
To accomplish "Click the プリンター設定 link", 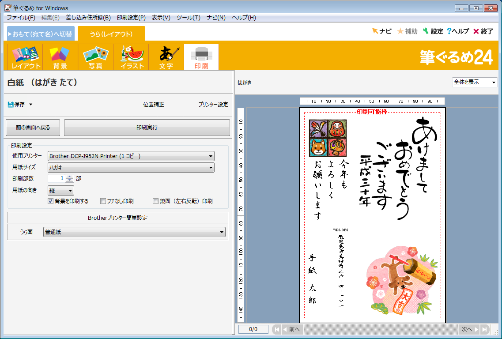I will click(x=213, y=104).
